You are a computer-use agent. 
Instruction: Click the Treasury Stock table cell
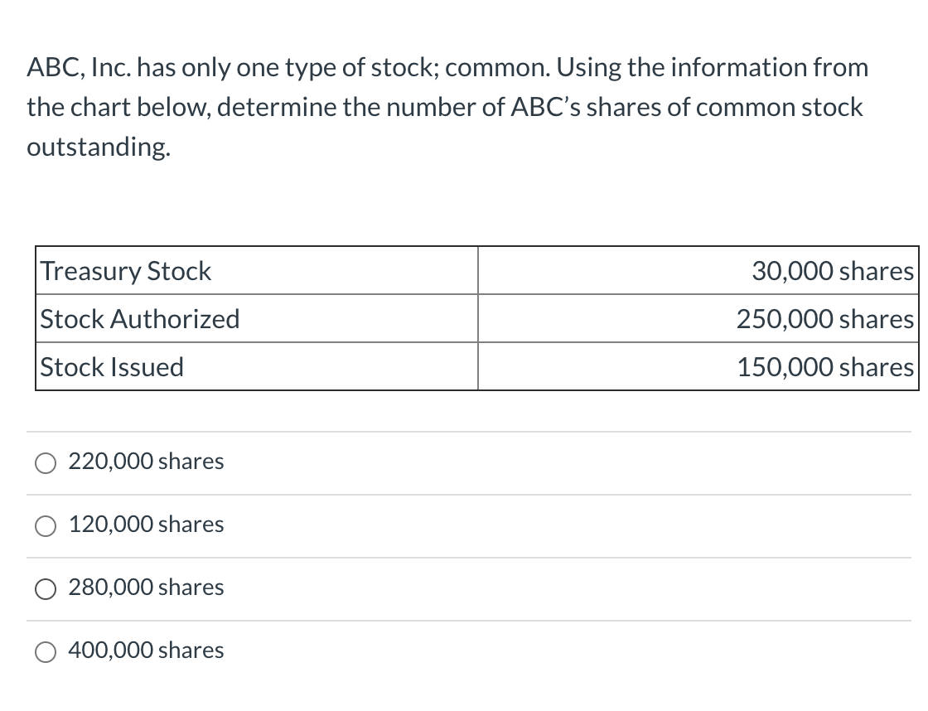point(126,271)
